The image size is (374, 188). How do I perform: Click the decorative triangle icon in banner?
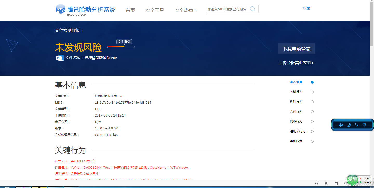coord(12,45)
